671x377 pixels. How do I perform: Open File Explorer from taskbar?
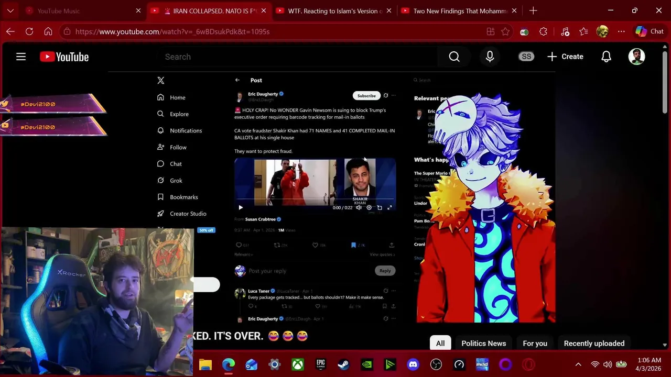pos(205,364)
